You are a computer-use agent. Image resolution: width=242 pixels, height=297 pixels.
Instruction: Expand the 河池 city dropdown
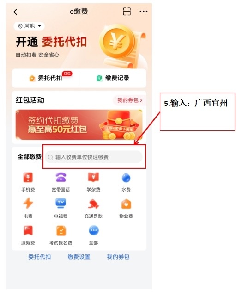click(29, 26)
